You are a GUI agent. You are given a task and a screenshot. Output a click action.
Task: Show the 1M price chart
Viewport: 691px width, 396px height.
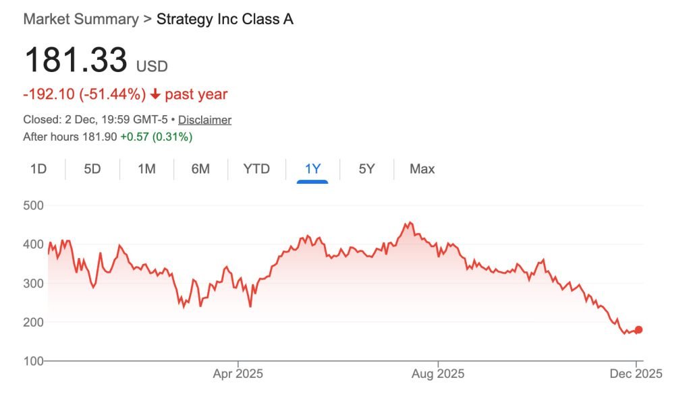point(146,169)
